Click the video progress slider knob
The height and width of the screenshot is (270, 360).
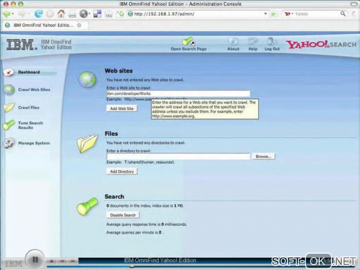point(132,266)
